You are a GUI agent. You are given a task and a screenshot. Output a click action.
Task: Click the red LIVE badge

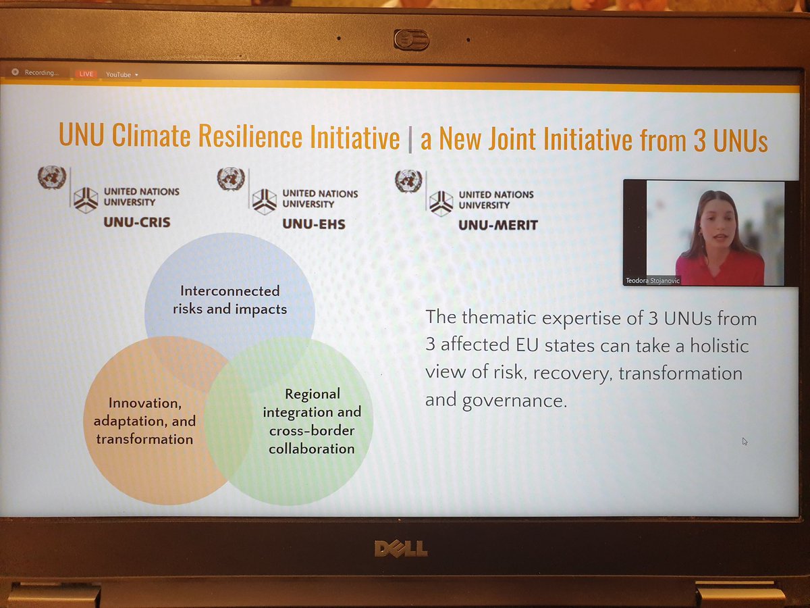(86, 74)
